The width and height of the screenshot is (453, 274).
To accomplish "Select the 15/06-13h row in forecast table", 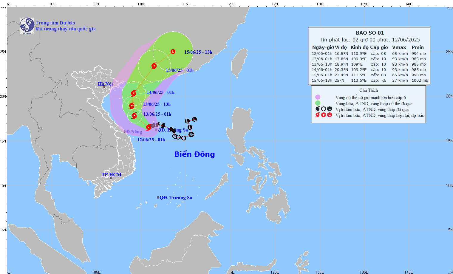I will [369, 80].
